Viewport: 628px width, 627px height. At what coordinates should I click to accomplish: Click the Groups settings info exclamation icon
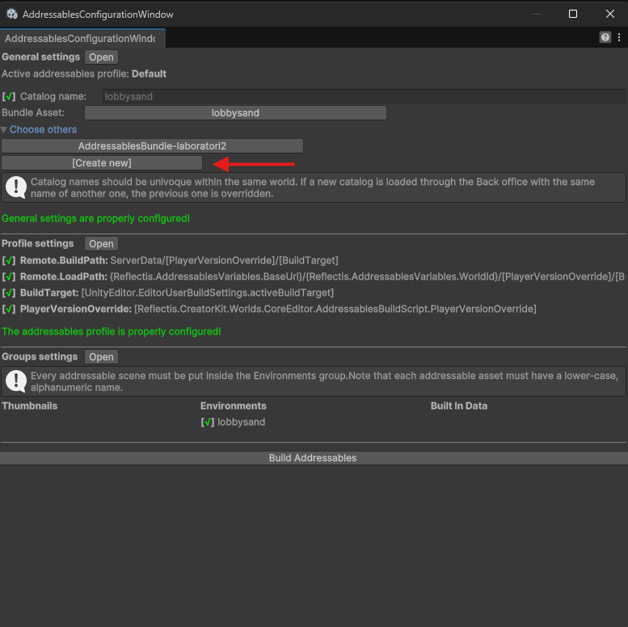point(16,381)
